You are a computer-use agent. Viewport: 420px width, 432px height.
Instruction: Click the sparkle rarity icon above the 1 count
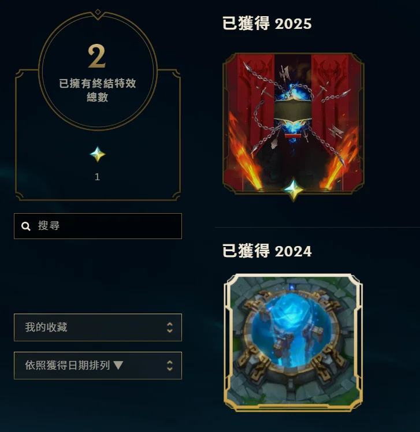point(98,154)
